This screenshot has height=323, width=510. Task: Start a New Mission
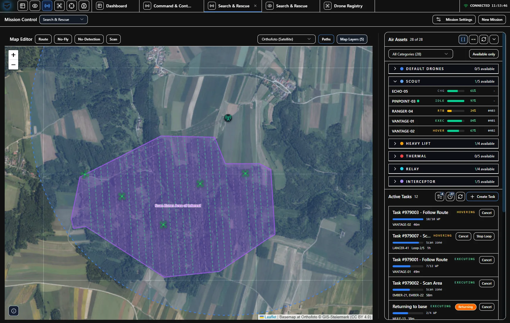pos(492,20)
